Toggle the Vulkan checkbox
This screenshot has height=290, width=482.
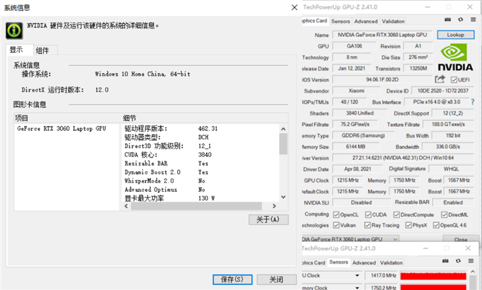[x=336, y=225]
